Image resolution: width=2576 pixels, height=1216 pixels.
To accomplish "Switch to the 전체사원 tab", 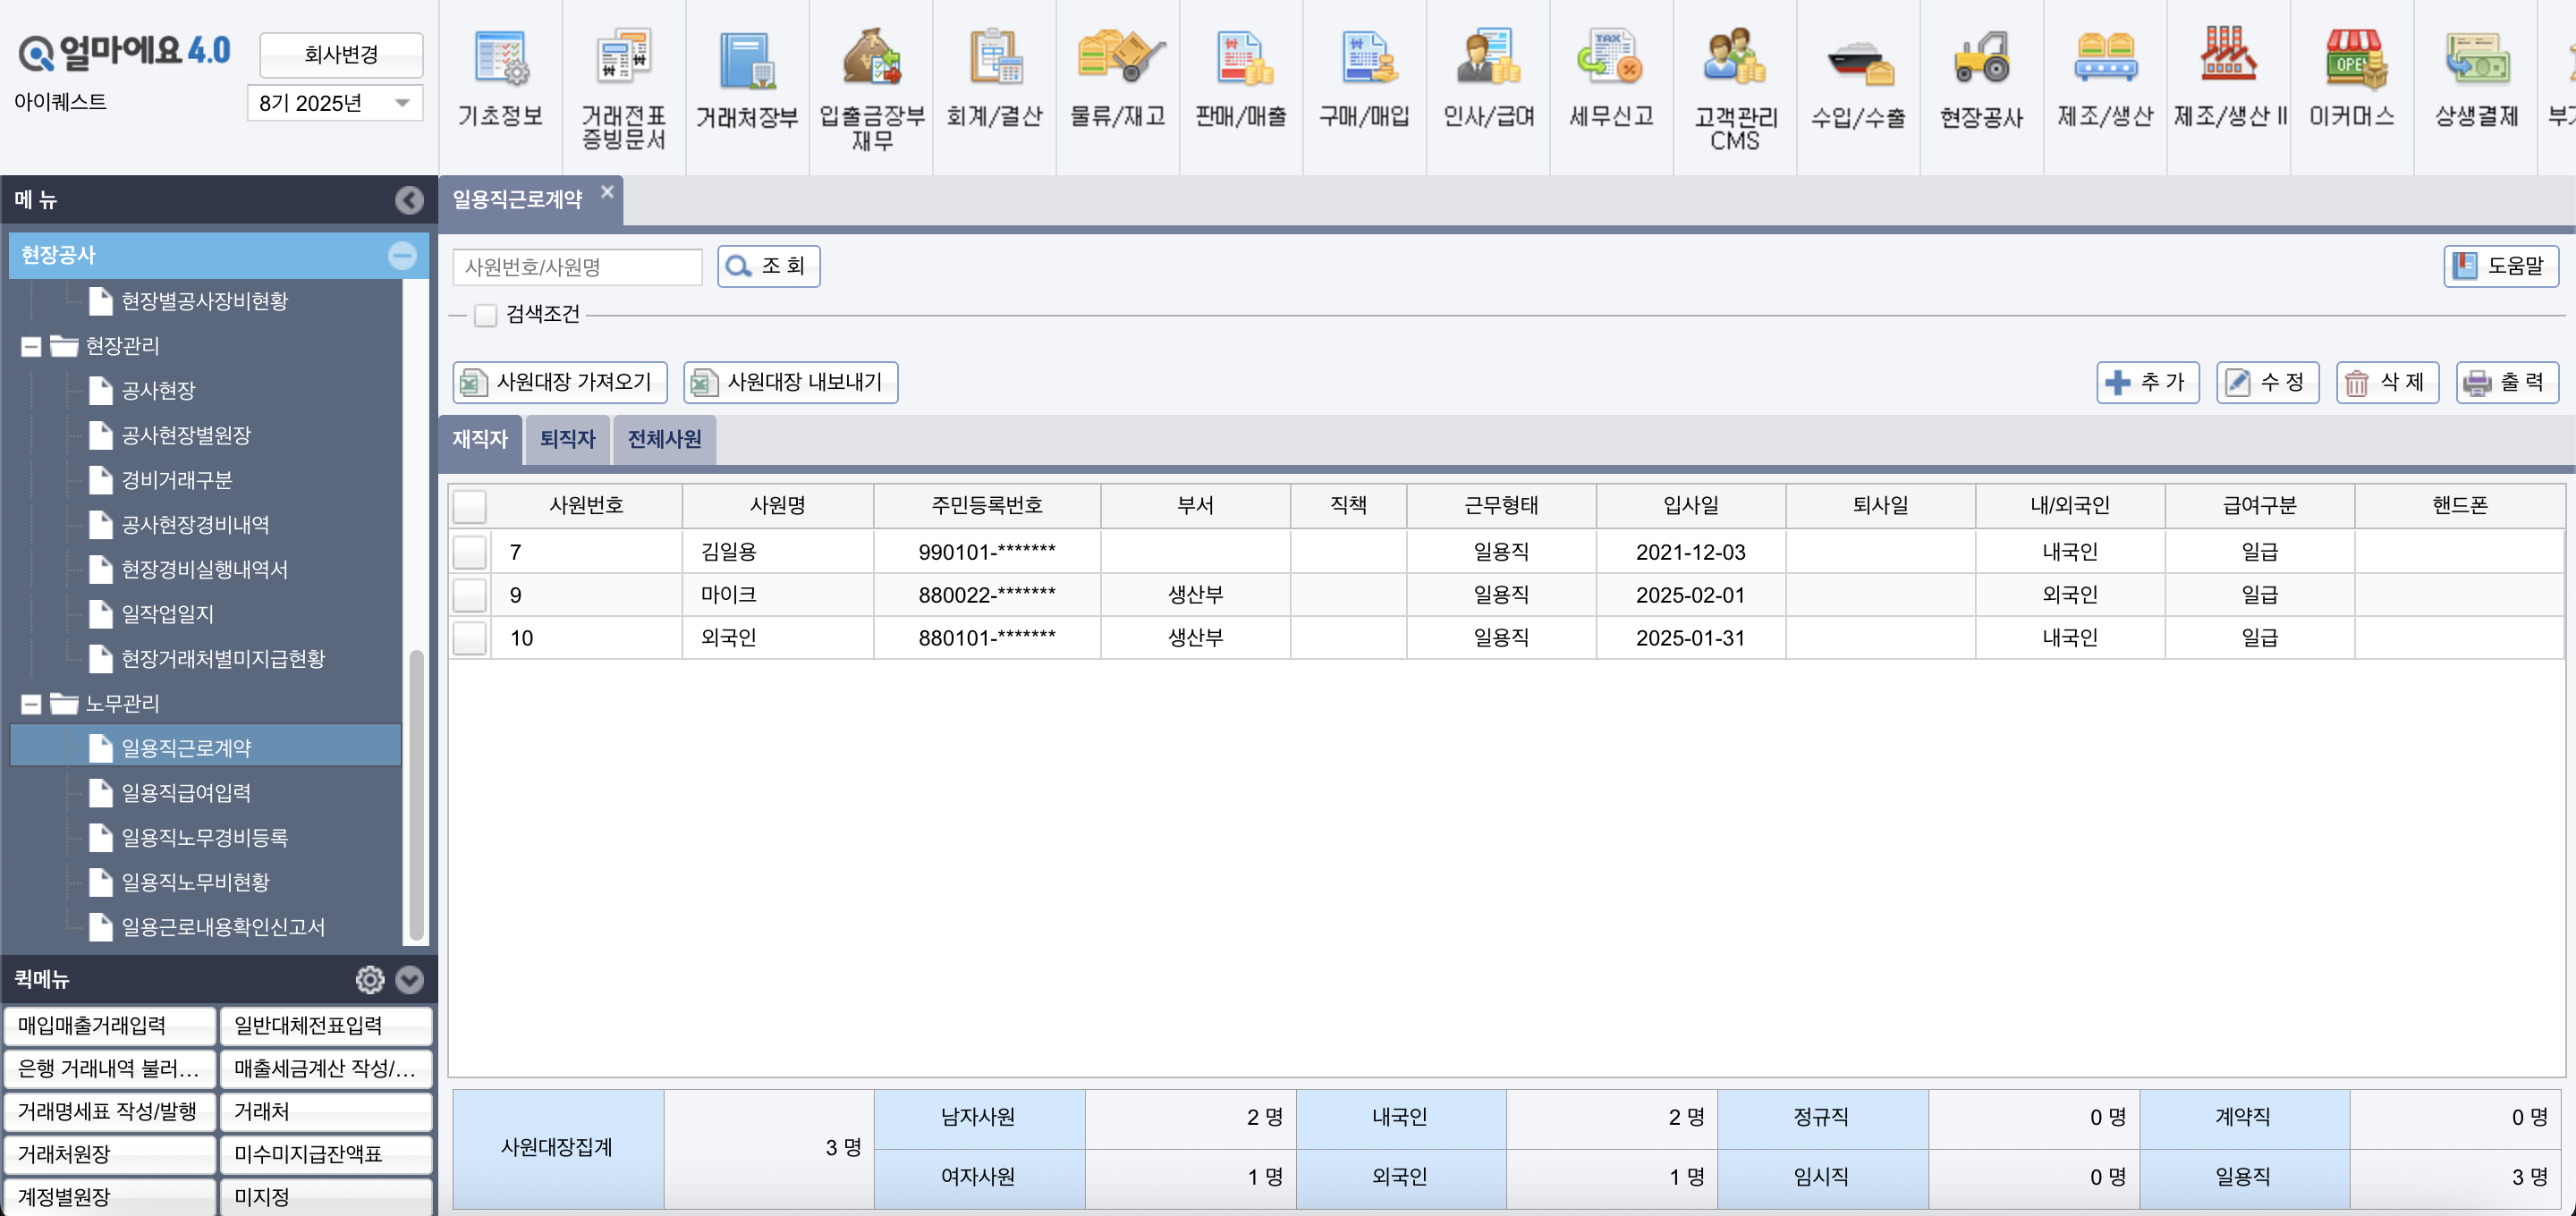I will 663,439.
